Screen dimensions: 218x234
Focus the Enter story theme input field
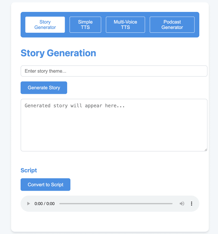coord(114,71)
